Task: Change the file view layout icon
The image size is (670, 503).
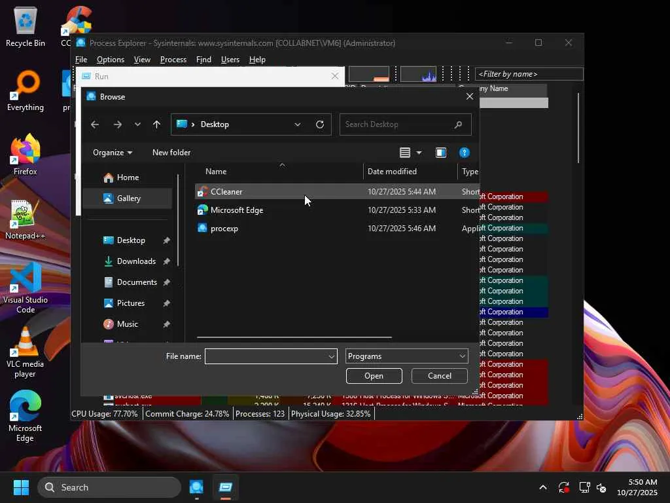Action: pos(405,153)
